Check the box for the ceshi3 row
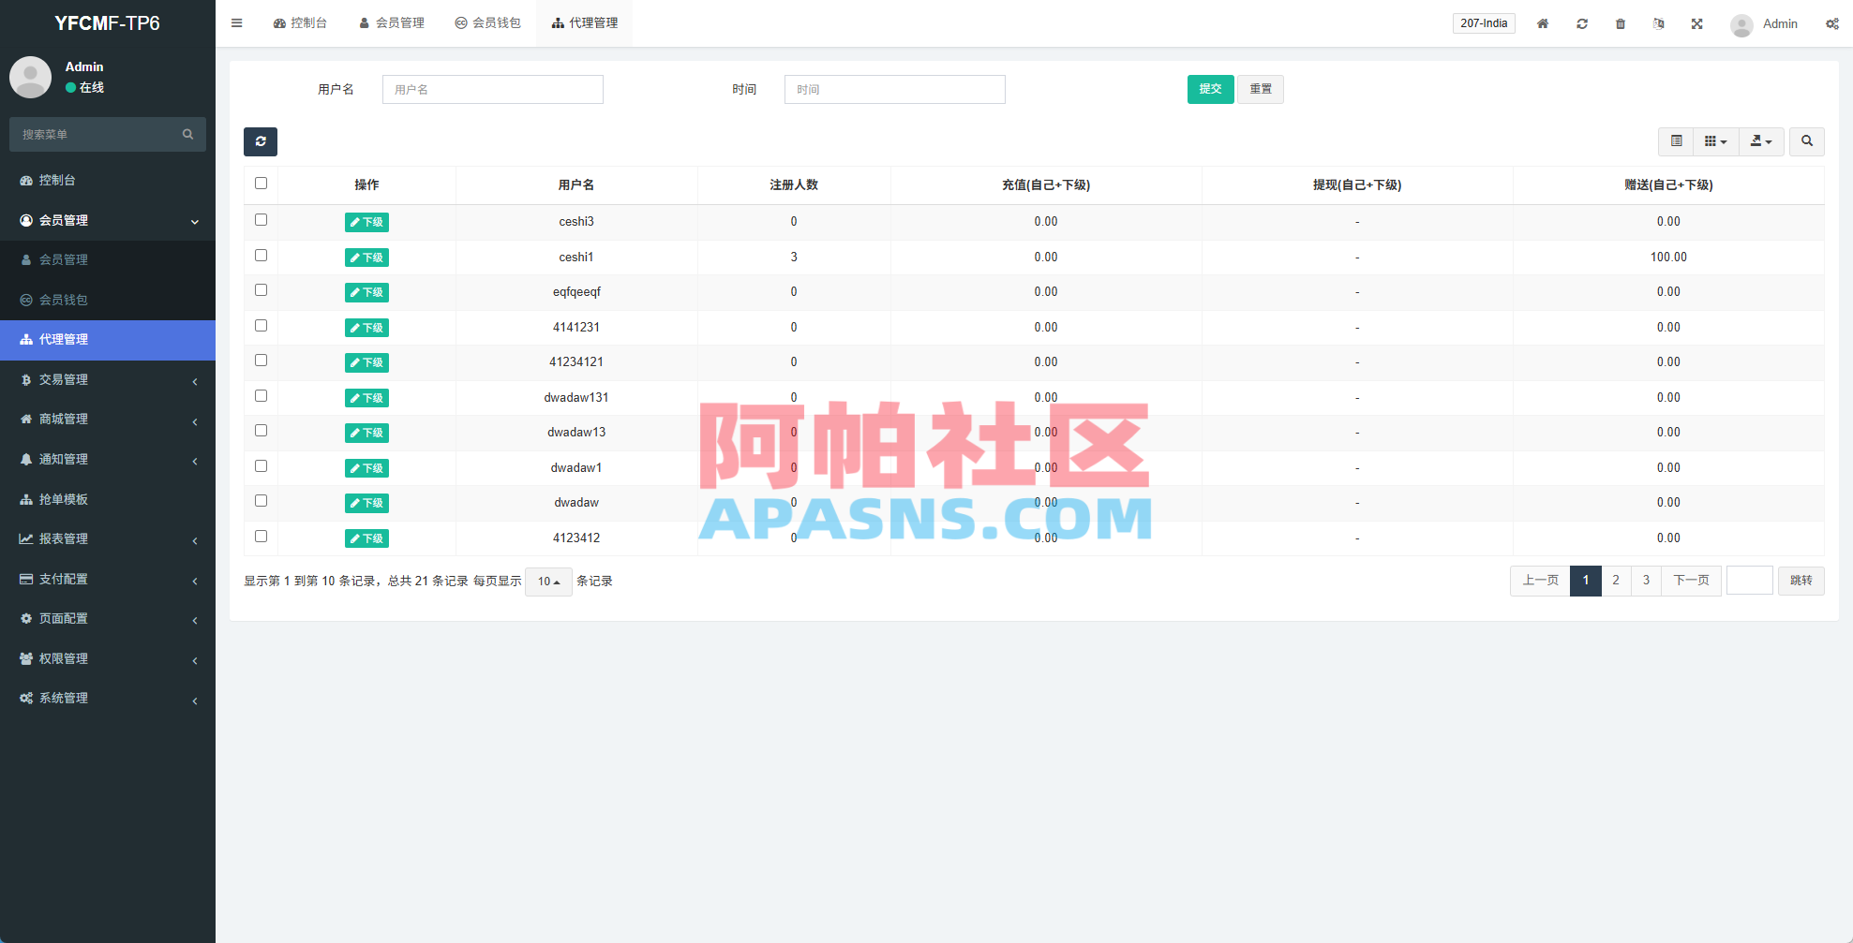The height and width of the screenshot is (943, 1853). click(x=262, y=220)
